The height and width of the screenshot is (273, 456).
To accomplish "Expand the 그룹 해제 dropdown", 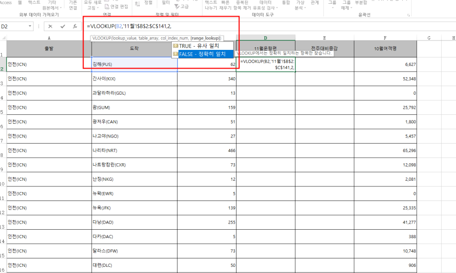I will pos(346,5).
